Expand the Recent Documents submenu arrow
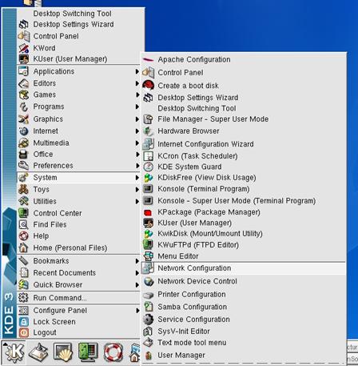358x366 pixels. (x=137, y=273)
